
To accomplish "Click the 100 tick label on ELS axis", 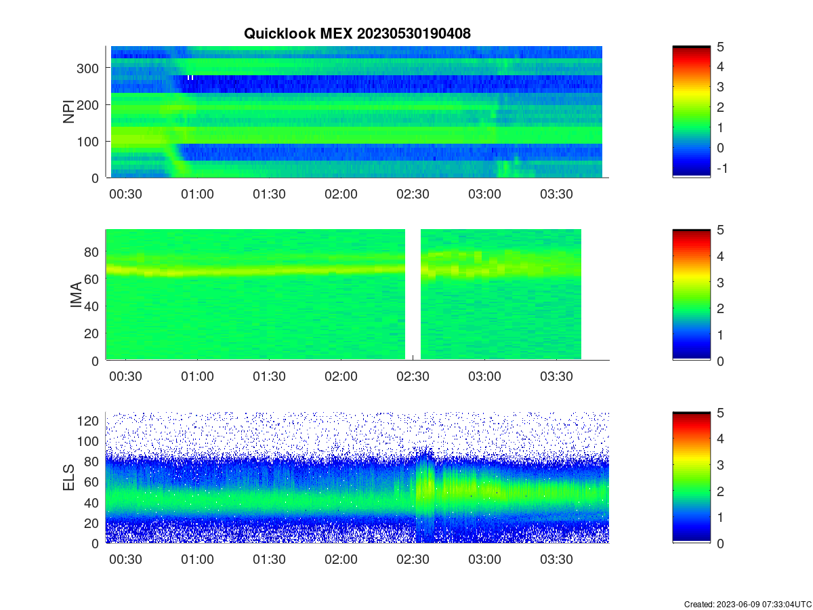I will 89,441.
